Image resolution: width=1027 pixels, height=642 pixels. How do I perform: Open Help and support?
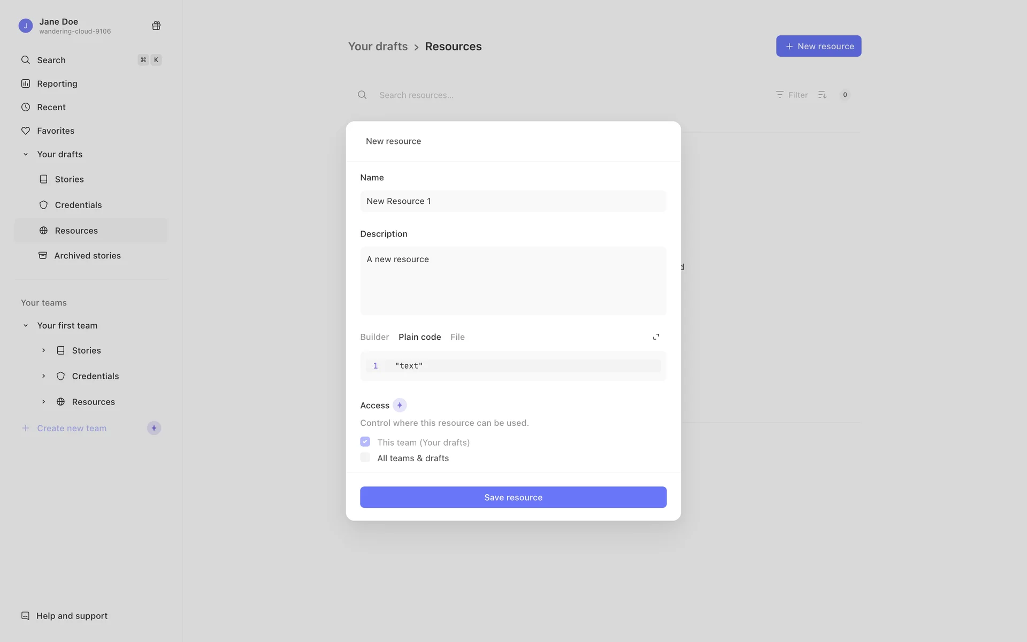pyautogui.click(x=72, y=616)
